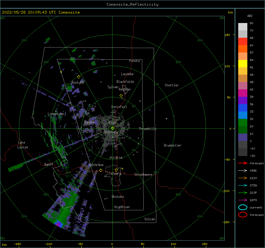This screenshot has height=248, width=265.
Task: Click the white 04DK arrow in the legend
Action: (243, 170)
